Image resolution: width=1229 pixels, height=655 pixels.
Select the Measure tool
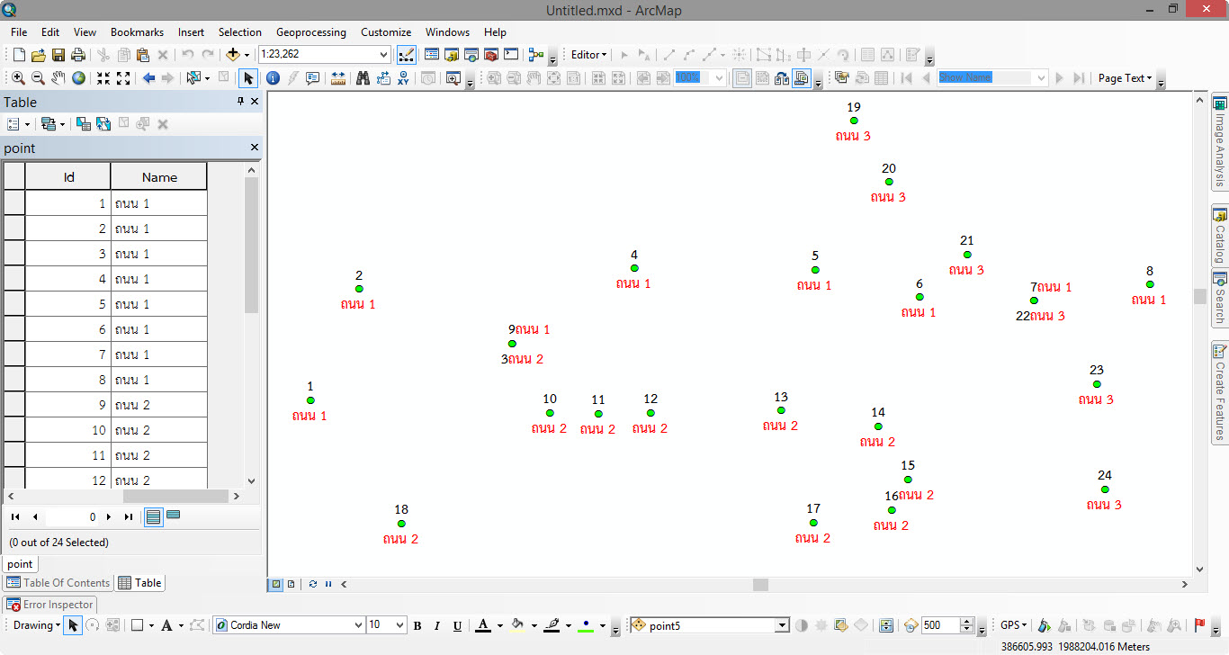coord(338,78)
